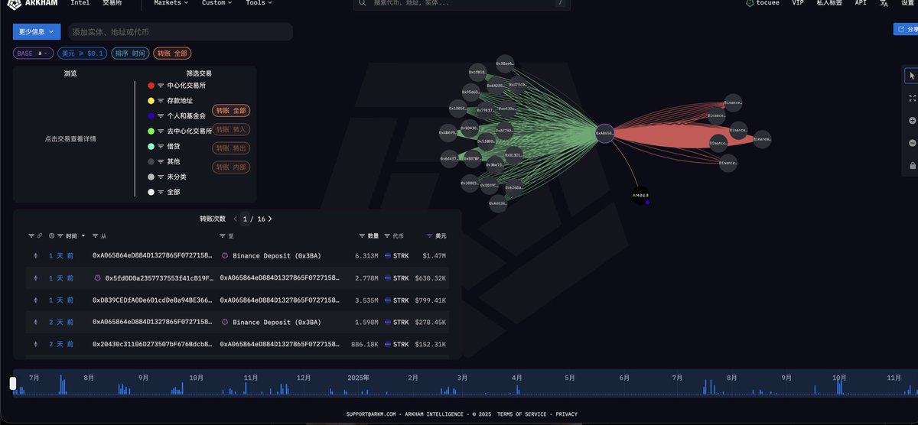Click the central 0xA065 graph node
The image size is (918, 425).
pyautogui.click(x=604, y=133)
